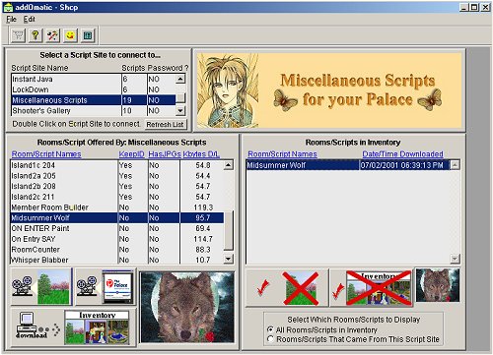Click the small wolf thumbnail in Inventory panel
This screenshot has width=493, height=355.
438,285
